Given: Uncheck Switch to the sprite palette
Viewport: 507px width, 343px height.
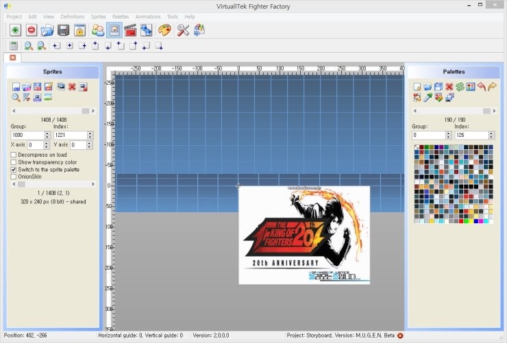Looking at the screenshot, I should tap(13, 170).
